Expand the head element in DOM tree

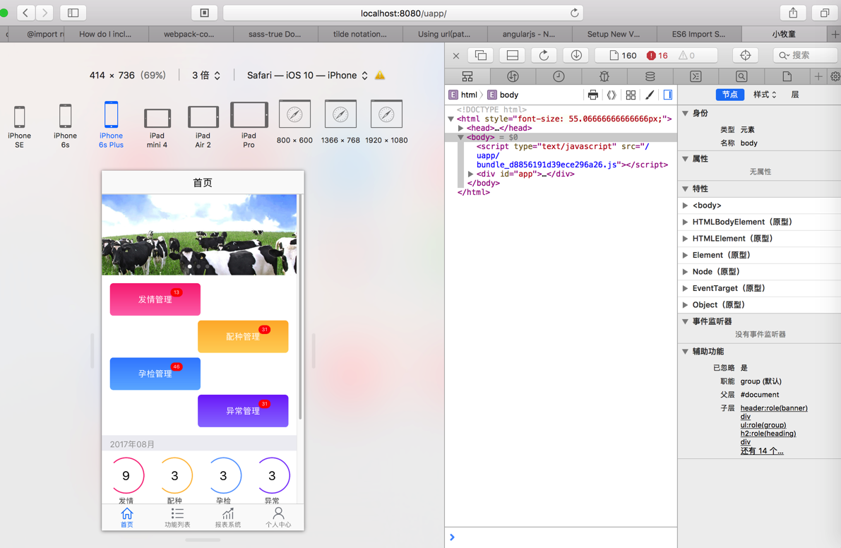(x=460, y=128)
